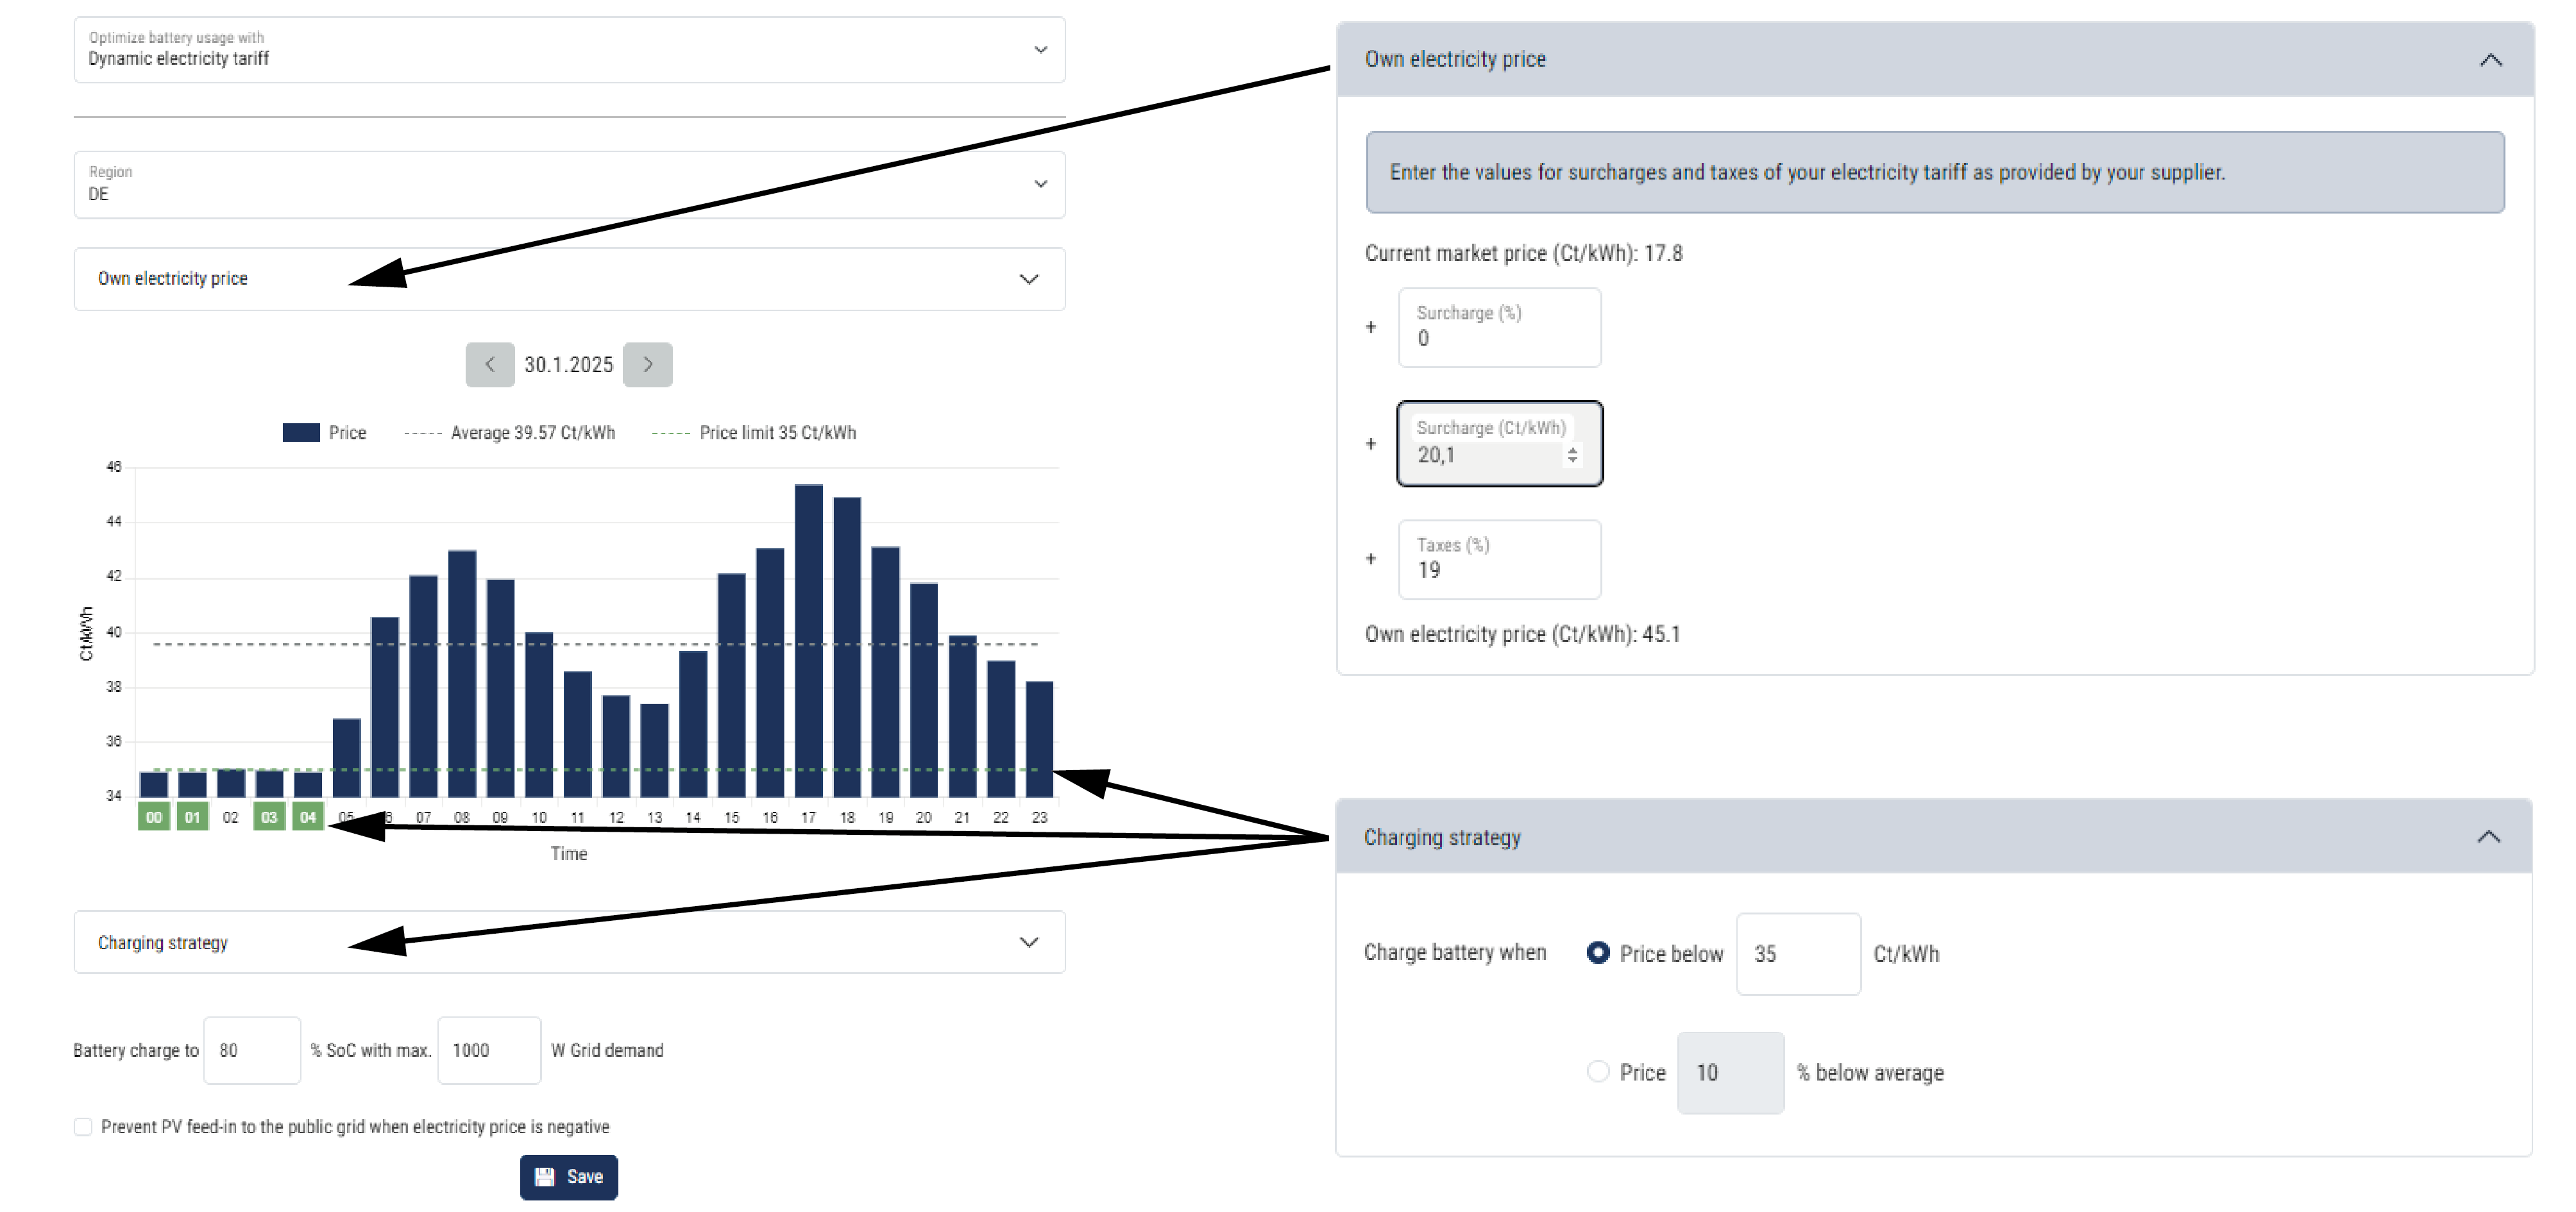The image size is (2576, 1212).
Task: Expand the Own electricity price section
Action: [569, 279]
